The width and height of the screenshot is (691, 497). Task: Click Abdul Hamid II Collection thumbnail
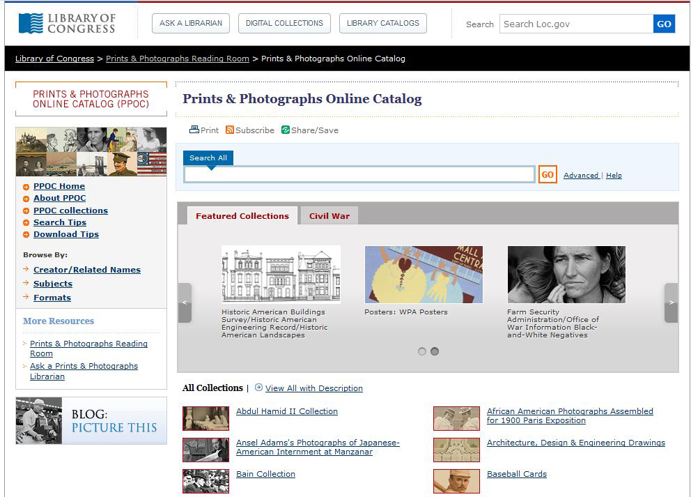click(205, 418)
